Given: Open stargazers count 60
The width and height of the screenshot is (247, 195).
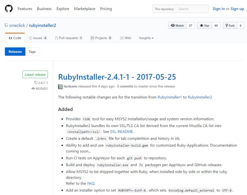Looking at the screenshot, I should pyautogui.click(x=216, y=25).
